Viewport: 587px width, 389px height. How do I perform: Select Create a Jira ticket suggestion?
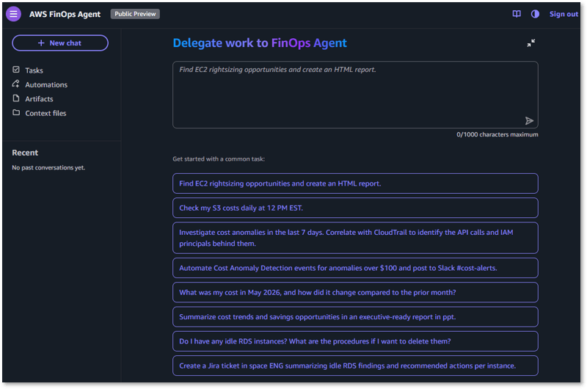(355, 366)
